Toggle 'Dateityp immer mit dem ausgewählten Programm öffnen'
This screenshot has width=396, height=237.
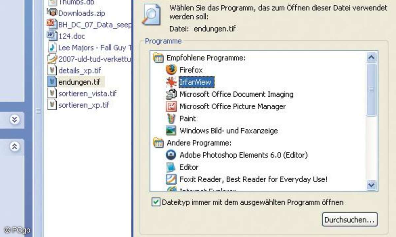pos(155,202)
